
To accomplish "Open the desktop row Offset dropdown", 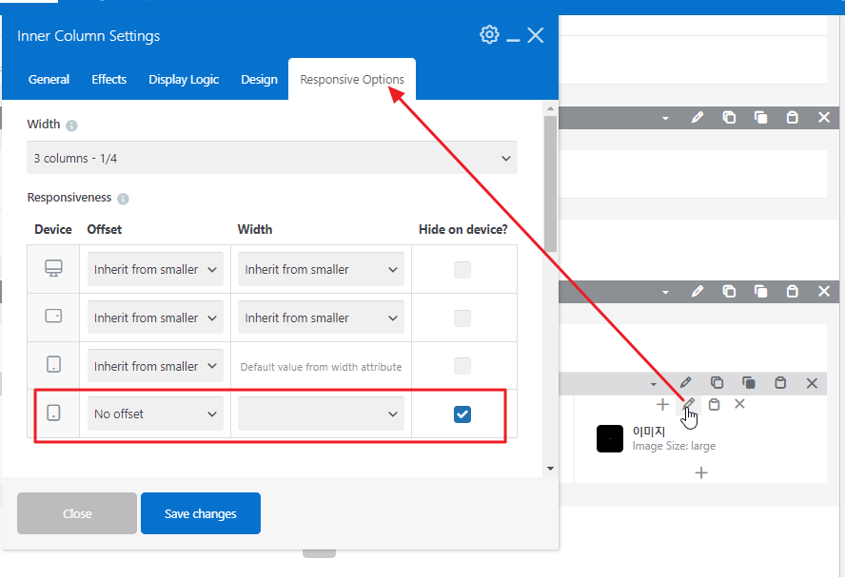I will tap(155, 269).
